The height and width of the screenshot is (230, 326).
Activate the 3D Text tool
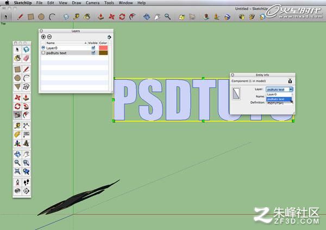(26, 143)
